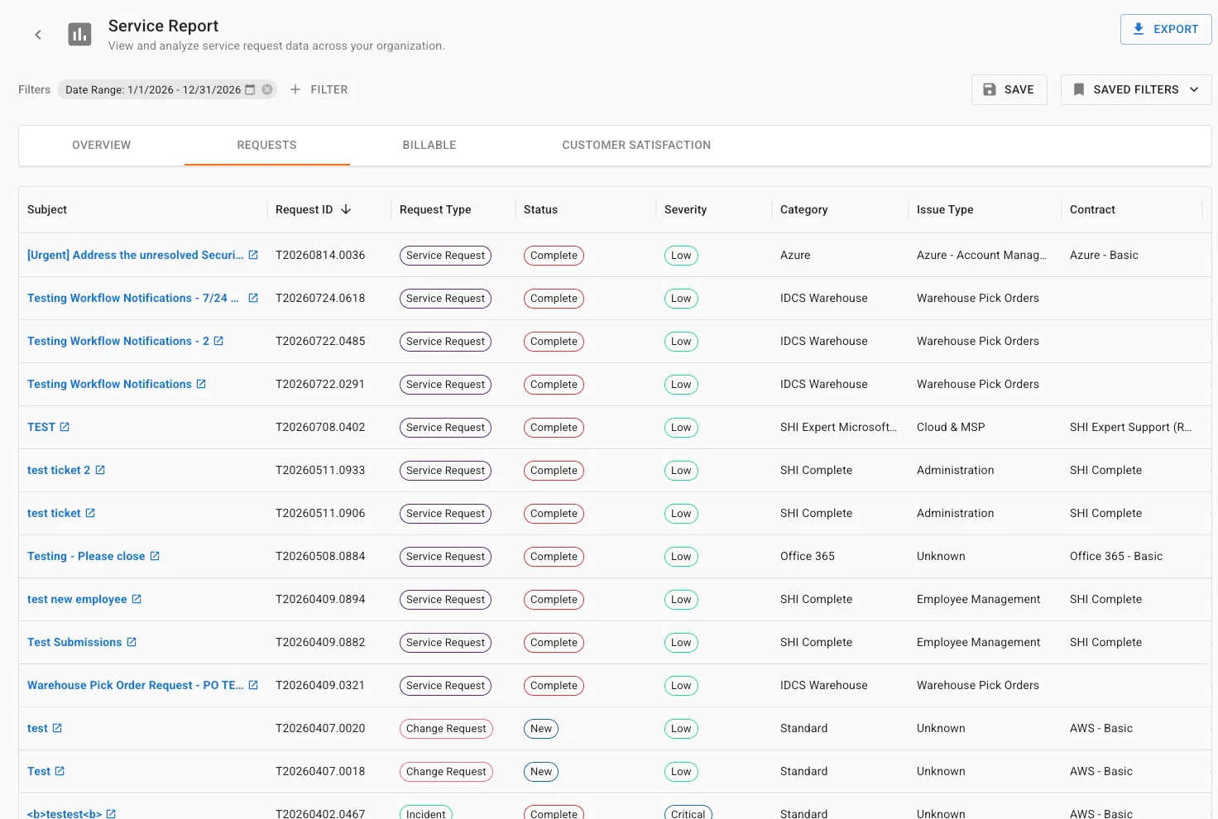Screen dimensions: 1218x819
Task: Save the current filters
Action: [1009, 89]
